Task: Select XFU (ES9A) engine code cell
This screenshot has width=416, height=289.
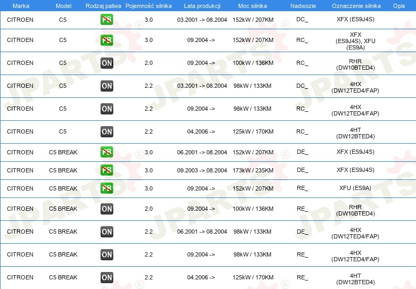Action: [355, 188]
